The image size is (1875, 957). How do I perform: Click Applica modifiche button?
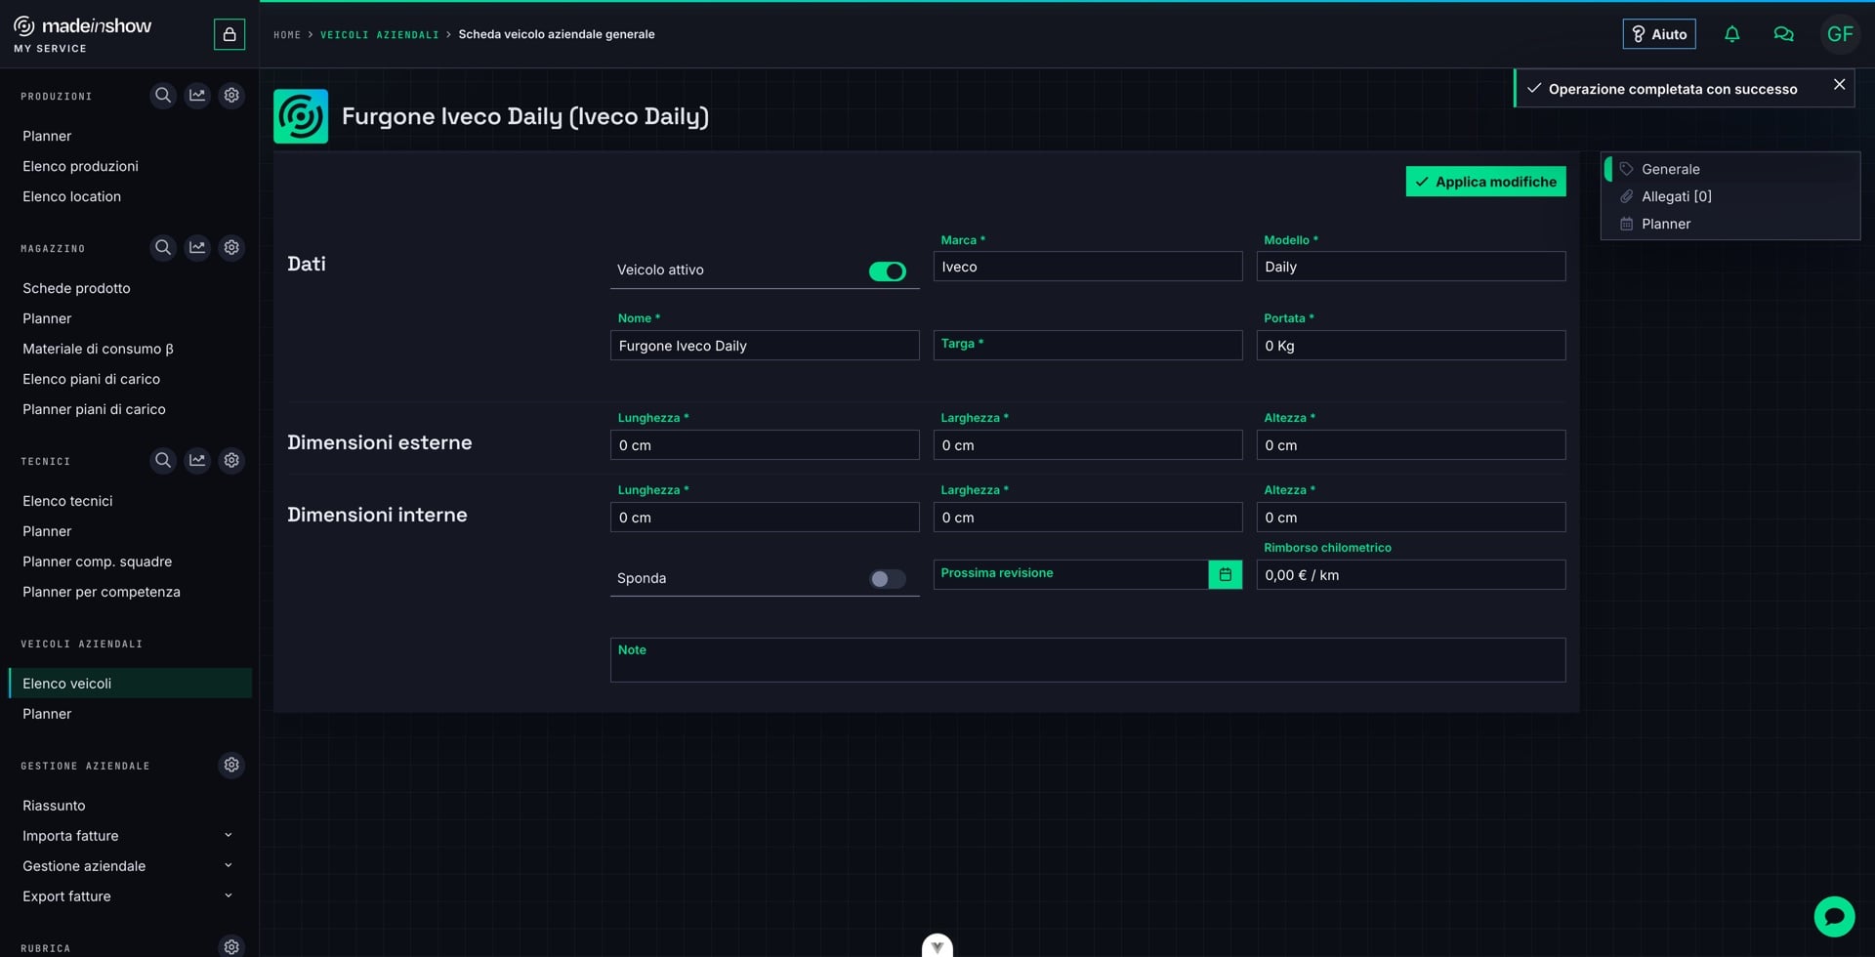(1485, 182)
